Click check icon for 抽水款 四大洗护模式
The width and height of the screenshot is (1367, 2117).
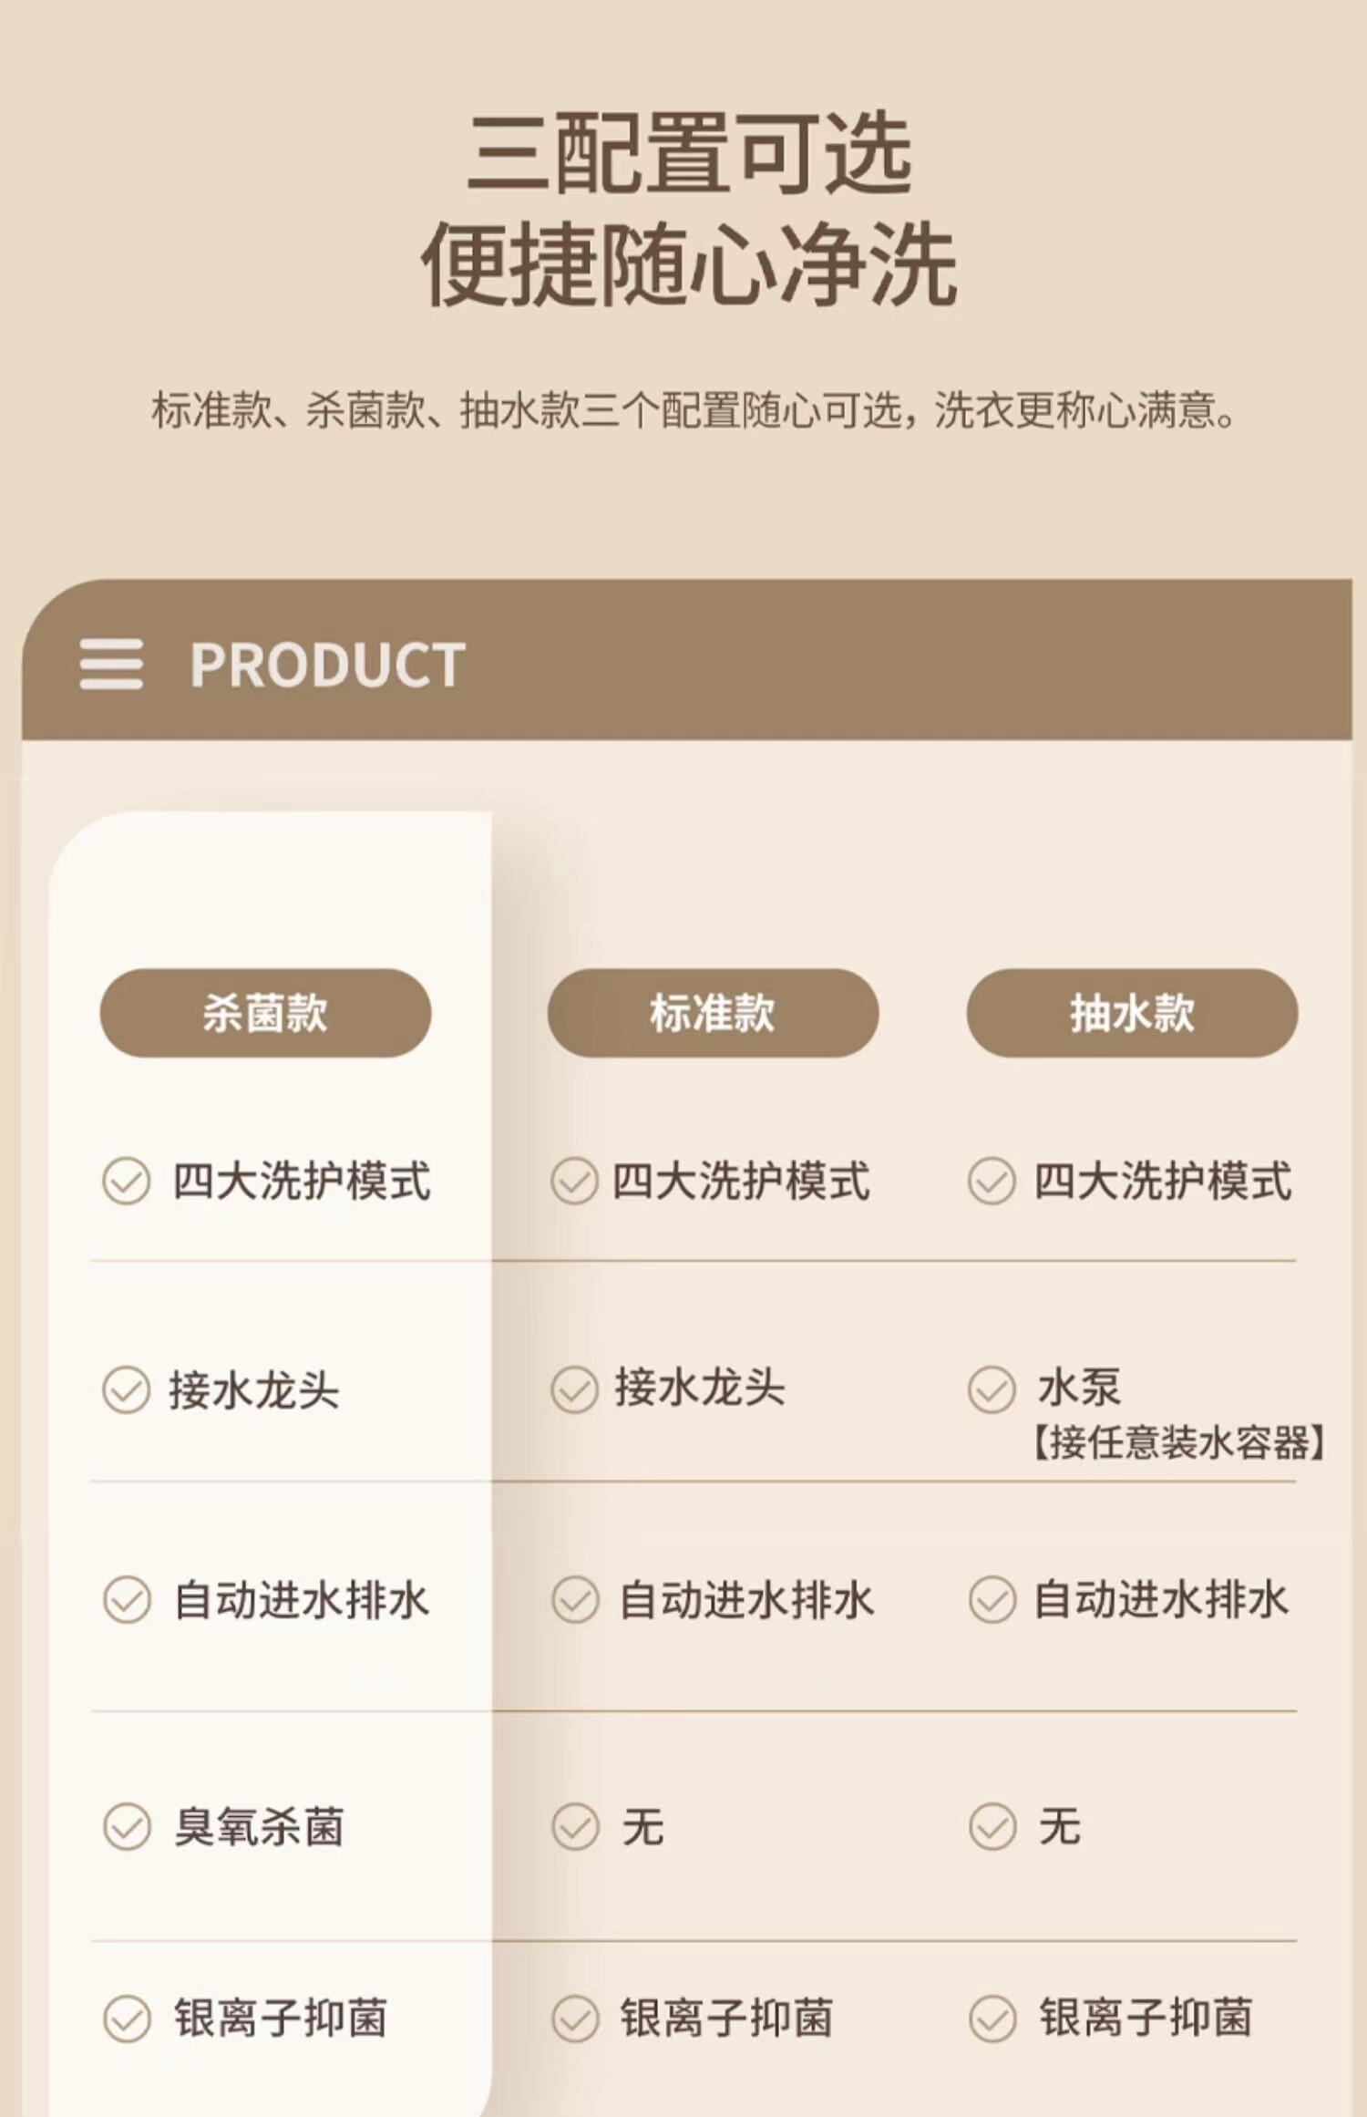click(x=992, y=1182)
